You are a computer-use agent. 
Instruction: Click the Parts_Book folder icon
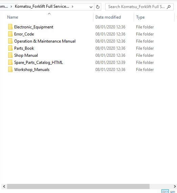[x=10, y=48]
